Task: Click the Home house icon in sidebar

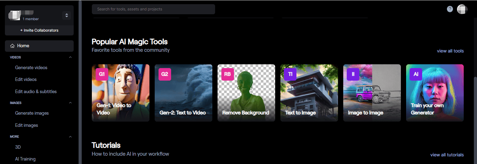Action: pos(13,46)
